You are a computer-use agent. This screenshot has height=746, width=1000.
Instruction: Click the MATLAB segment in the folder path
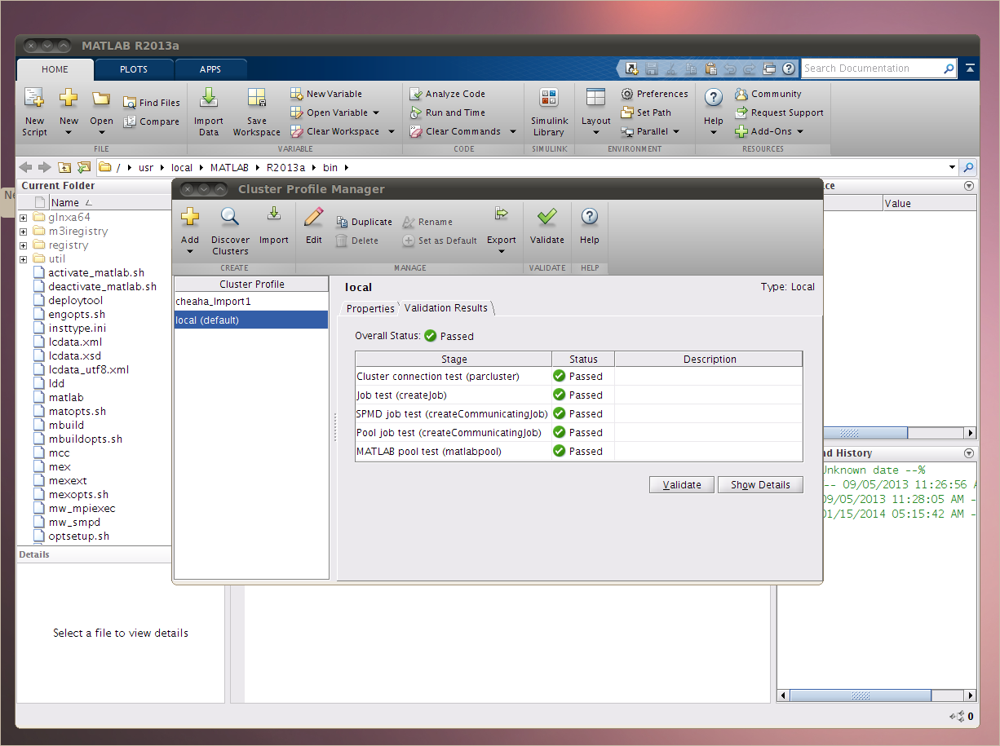point(228,167)
